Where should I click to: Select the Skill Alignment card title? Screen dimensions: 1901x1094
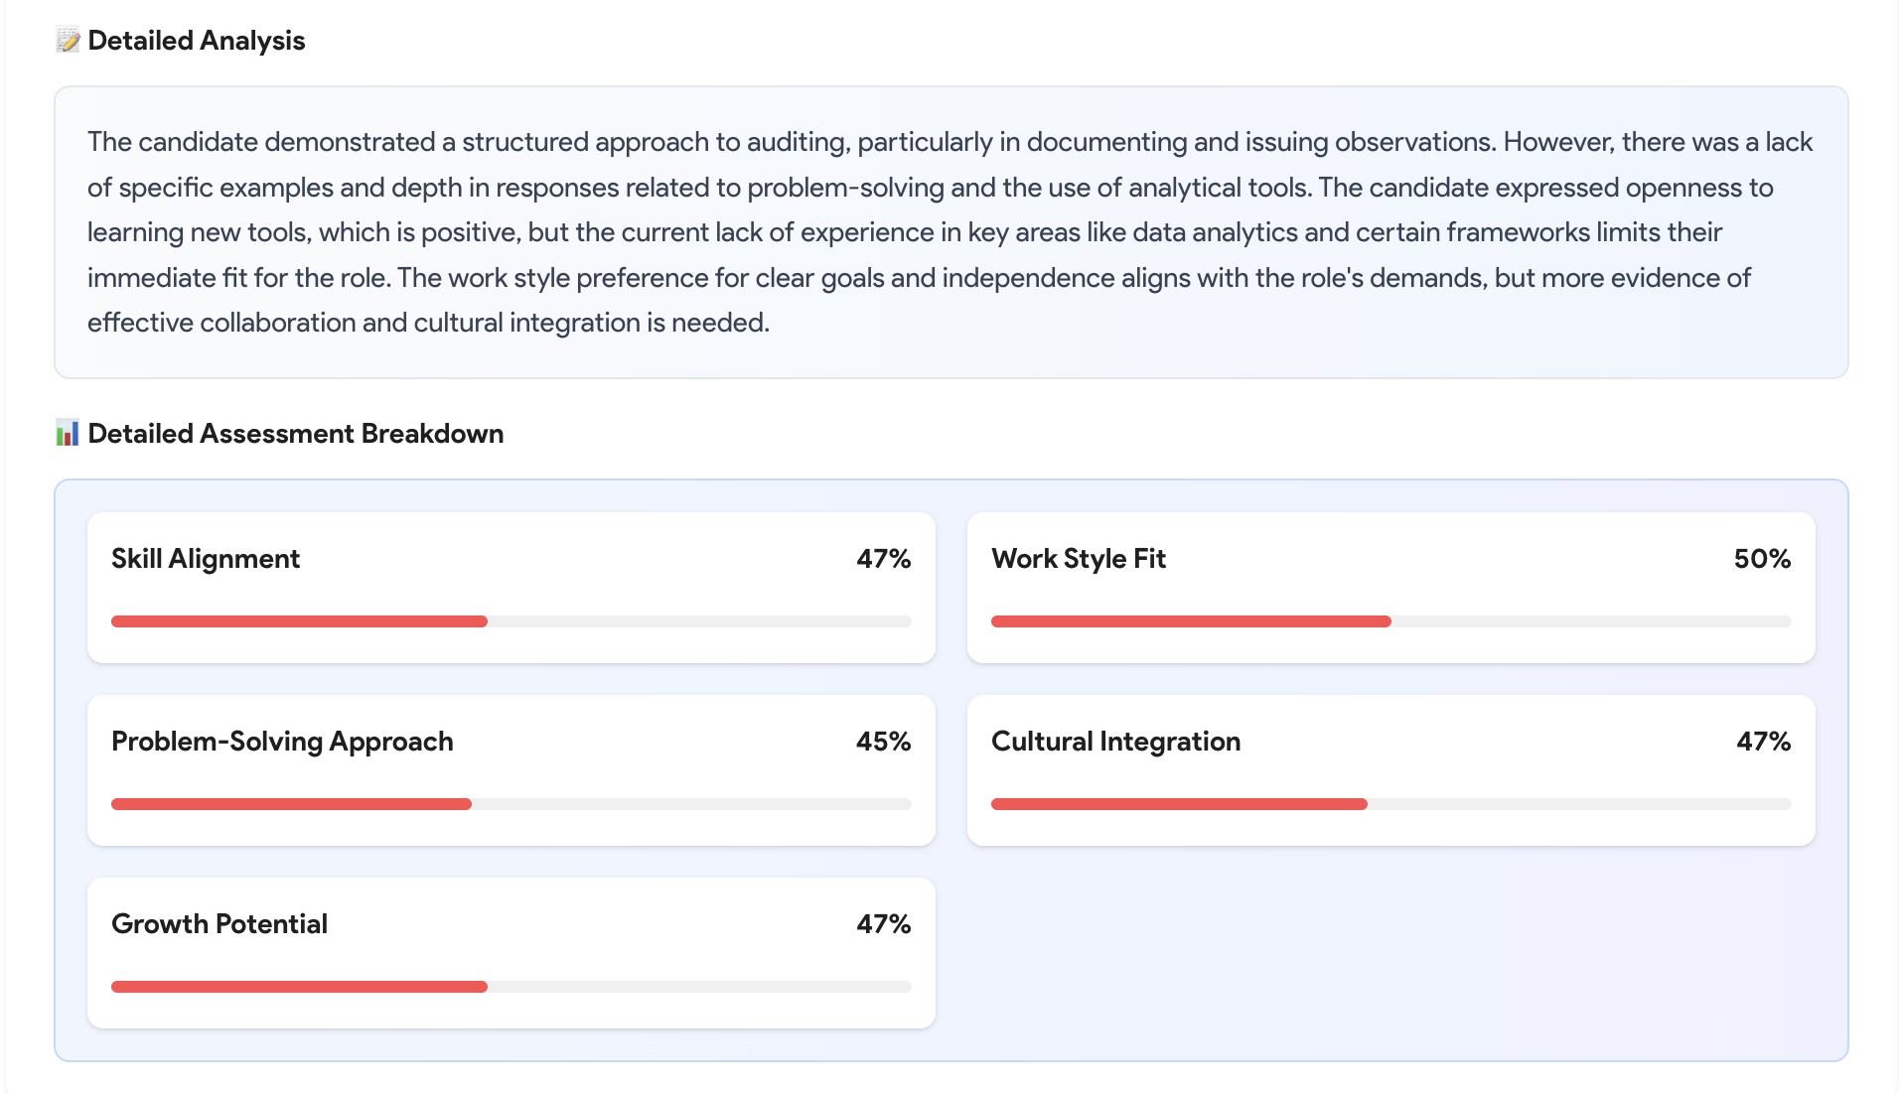[x=206, y=559]
